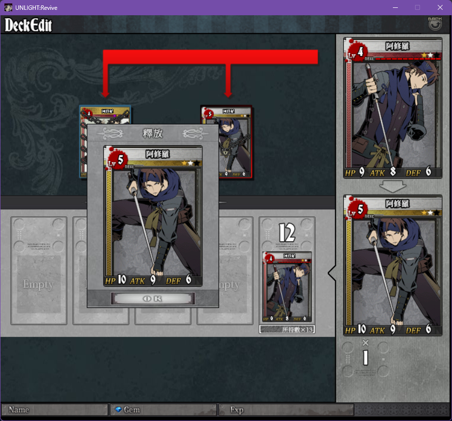Click the Lv 5 result card in side panel
The image size is (452, 421).
pyautogui.click(x=392, y=265)
